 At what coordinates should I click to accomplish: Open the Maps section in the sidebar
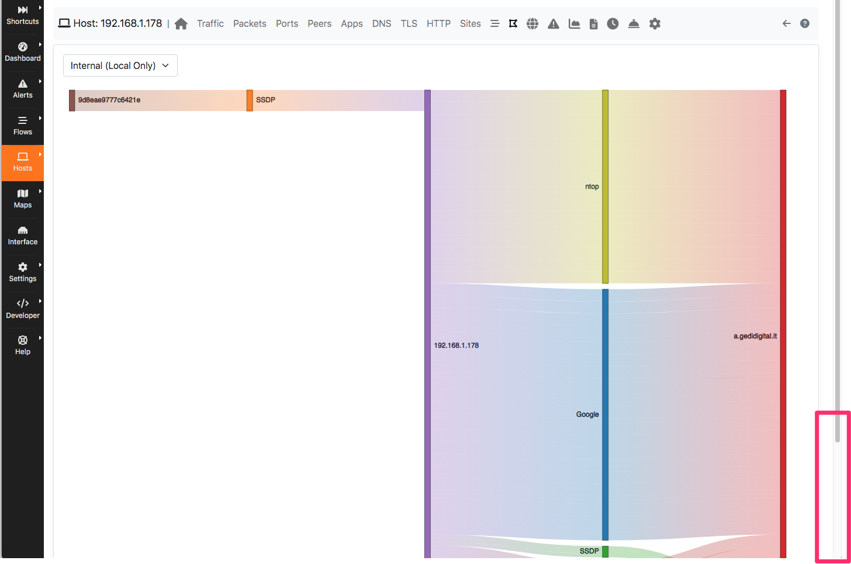[x=22, y=199]
